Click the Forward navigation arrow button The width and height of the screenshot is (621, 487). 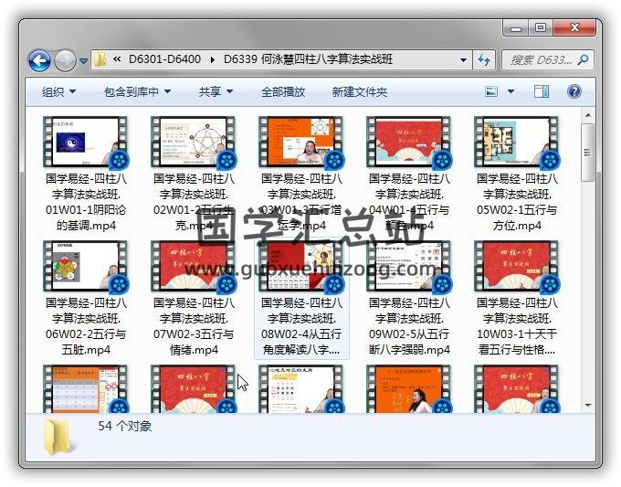[65, 60]
